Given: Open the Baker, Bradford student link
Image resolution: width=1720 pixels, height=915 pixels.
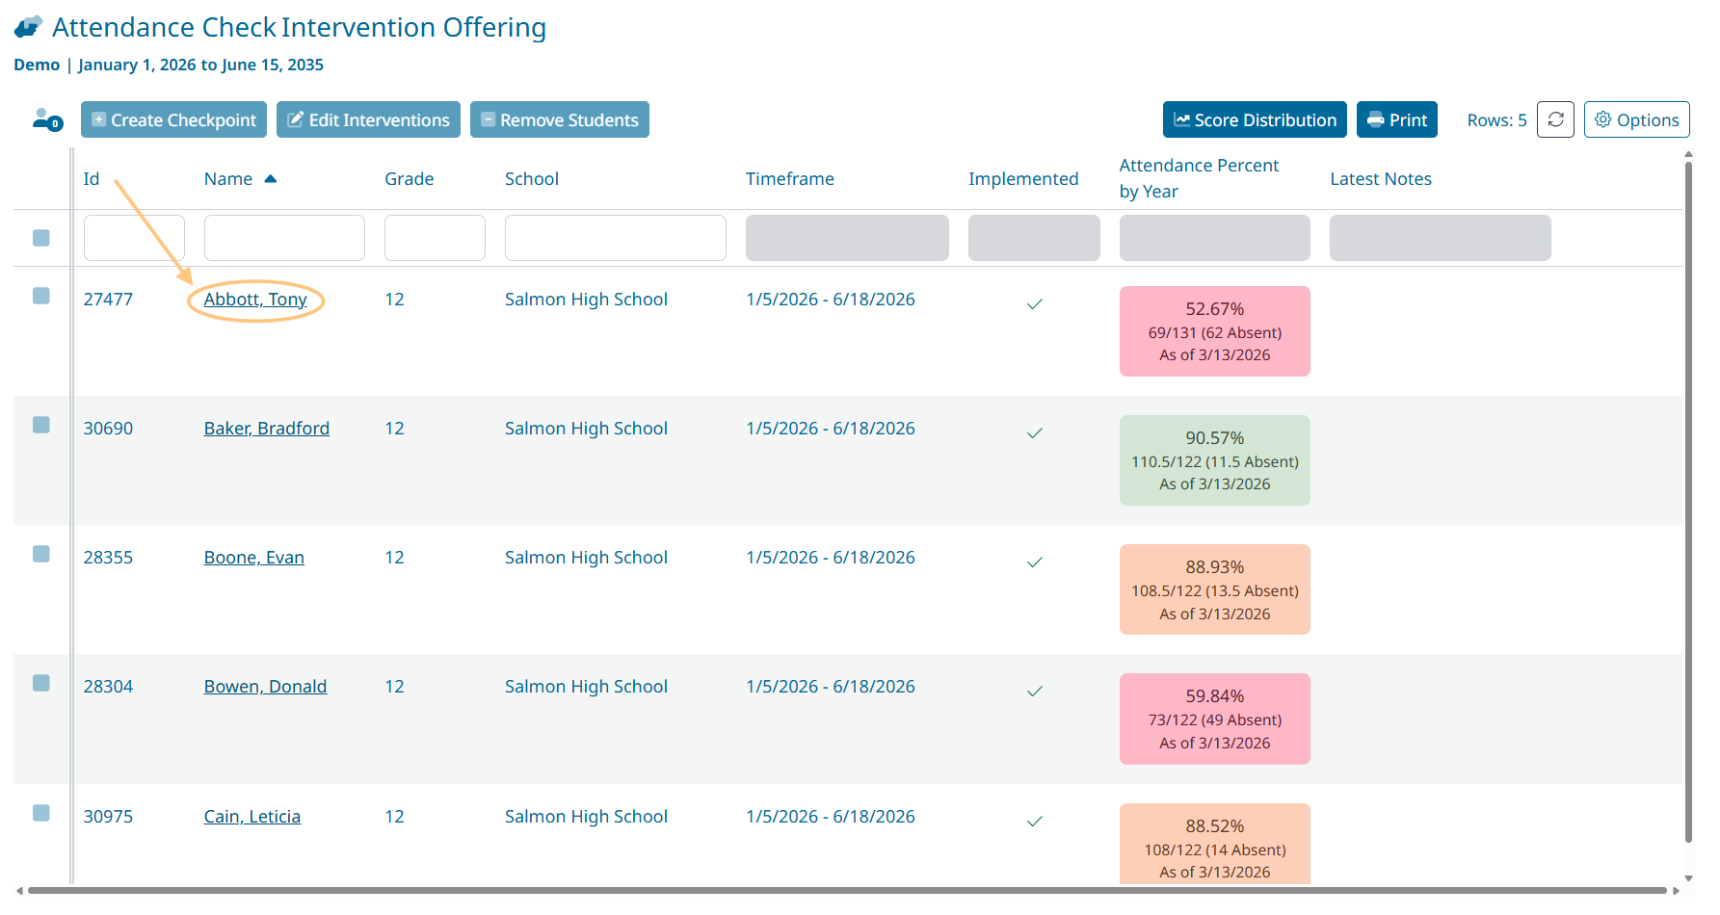Looking at the screenshot, I should pyautogui.click(x=266, y=429).
